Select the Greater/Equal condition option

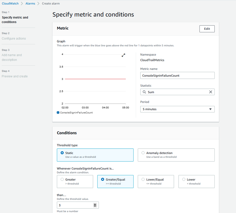102,179
